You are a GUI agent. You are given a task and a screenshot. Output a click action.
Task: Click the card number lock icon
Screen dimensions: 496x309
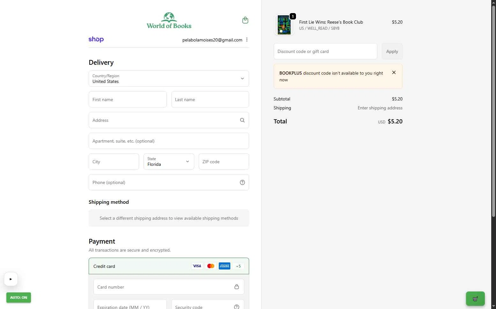[x=237, y=287]
